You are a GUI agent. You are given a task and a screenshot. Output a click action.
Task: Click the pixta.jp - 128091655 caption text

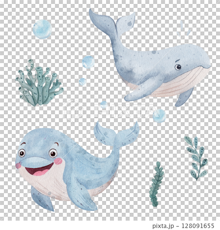coord(183,226)
